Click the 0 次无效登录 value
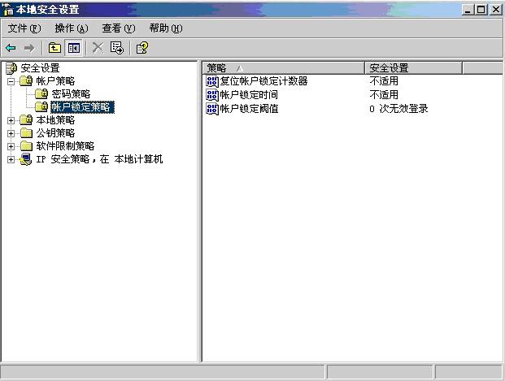Screen dimensions: 505x381 click(398, 109)
